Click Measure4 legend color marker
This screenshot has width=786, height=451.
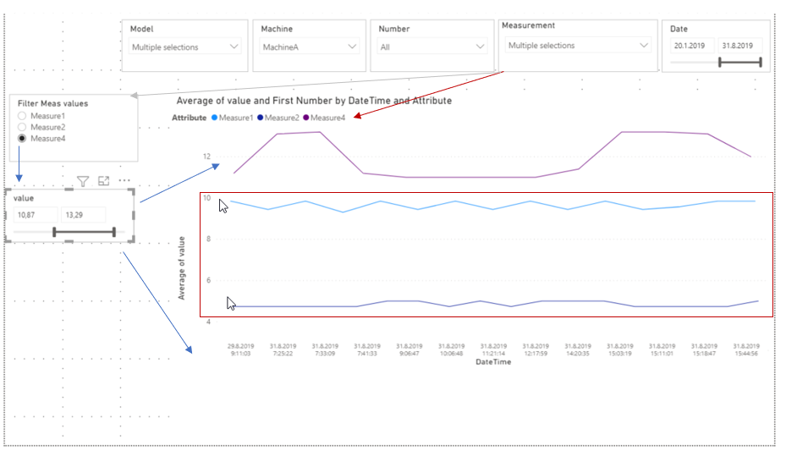click(x=305, y=118)
